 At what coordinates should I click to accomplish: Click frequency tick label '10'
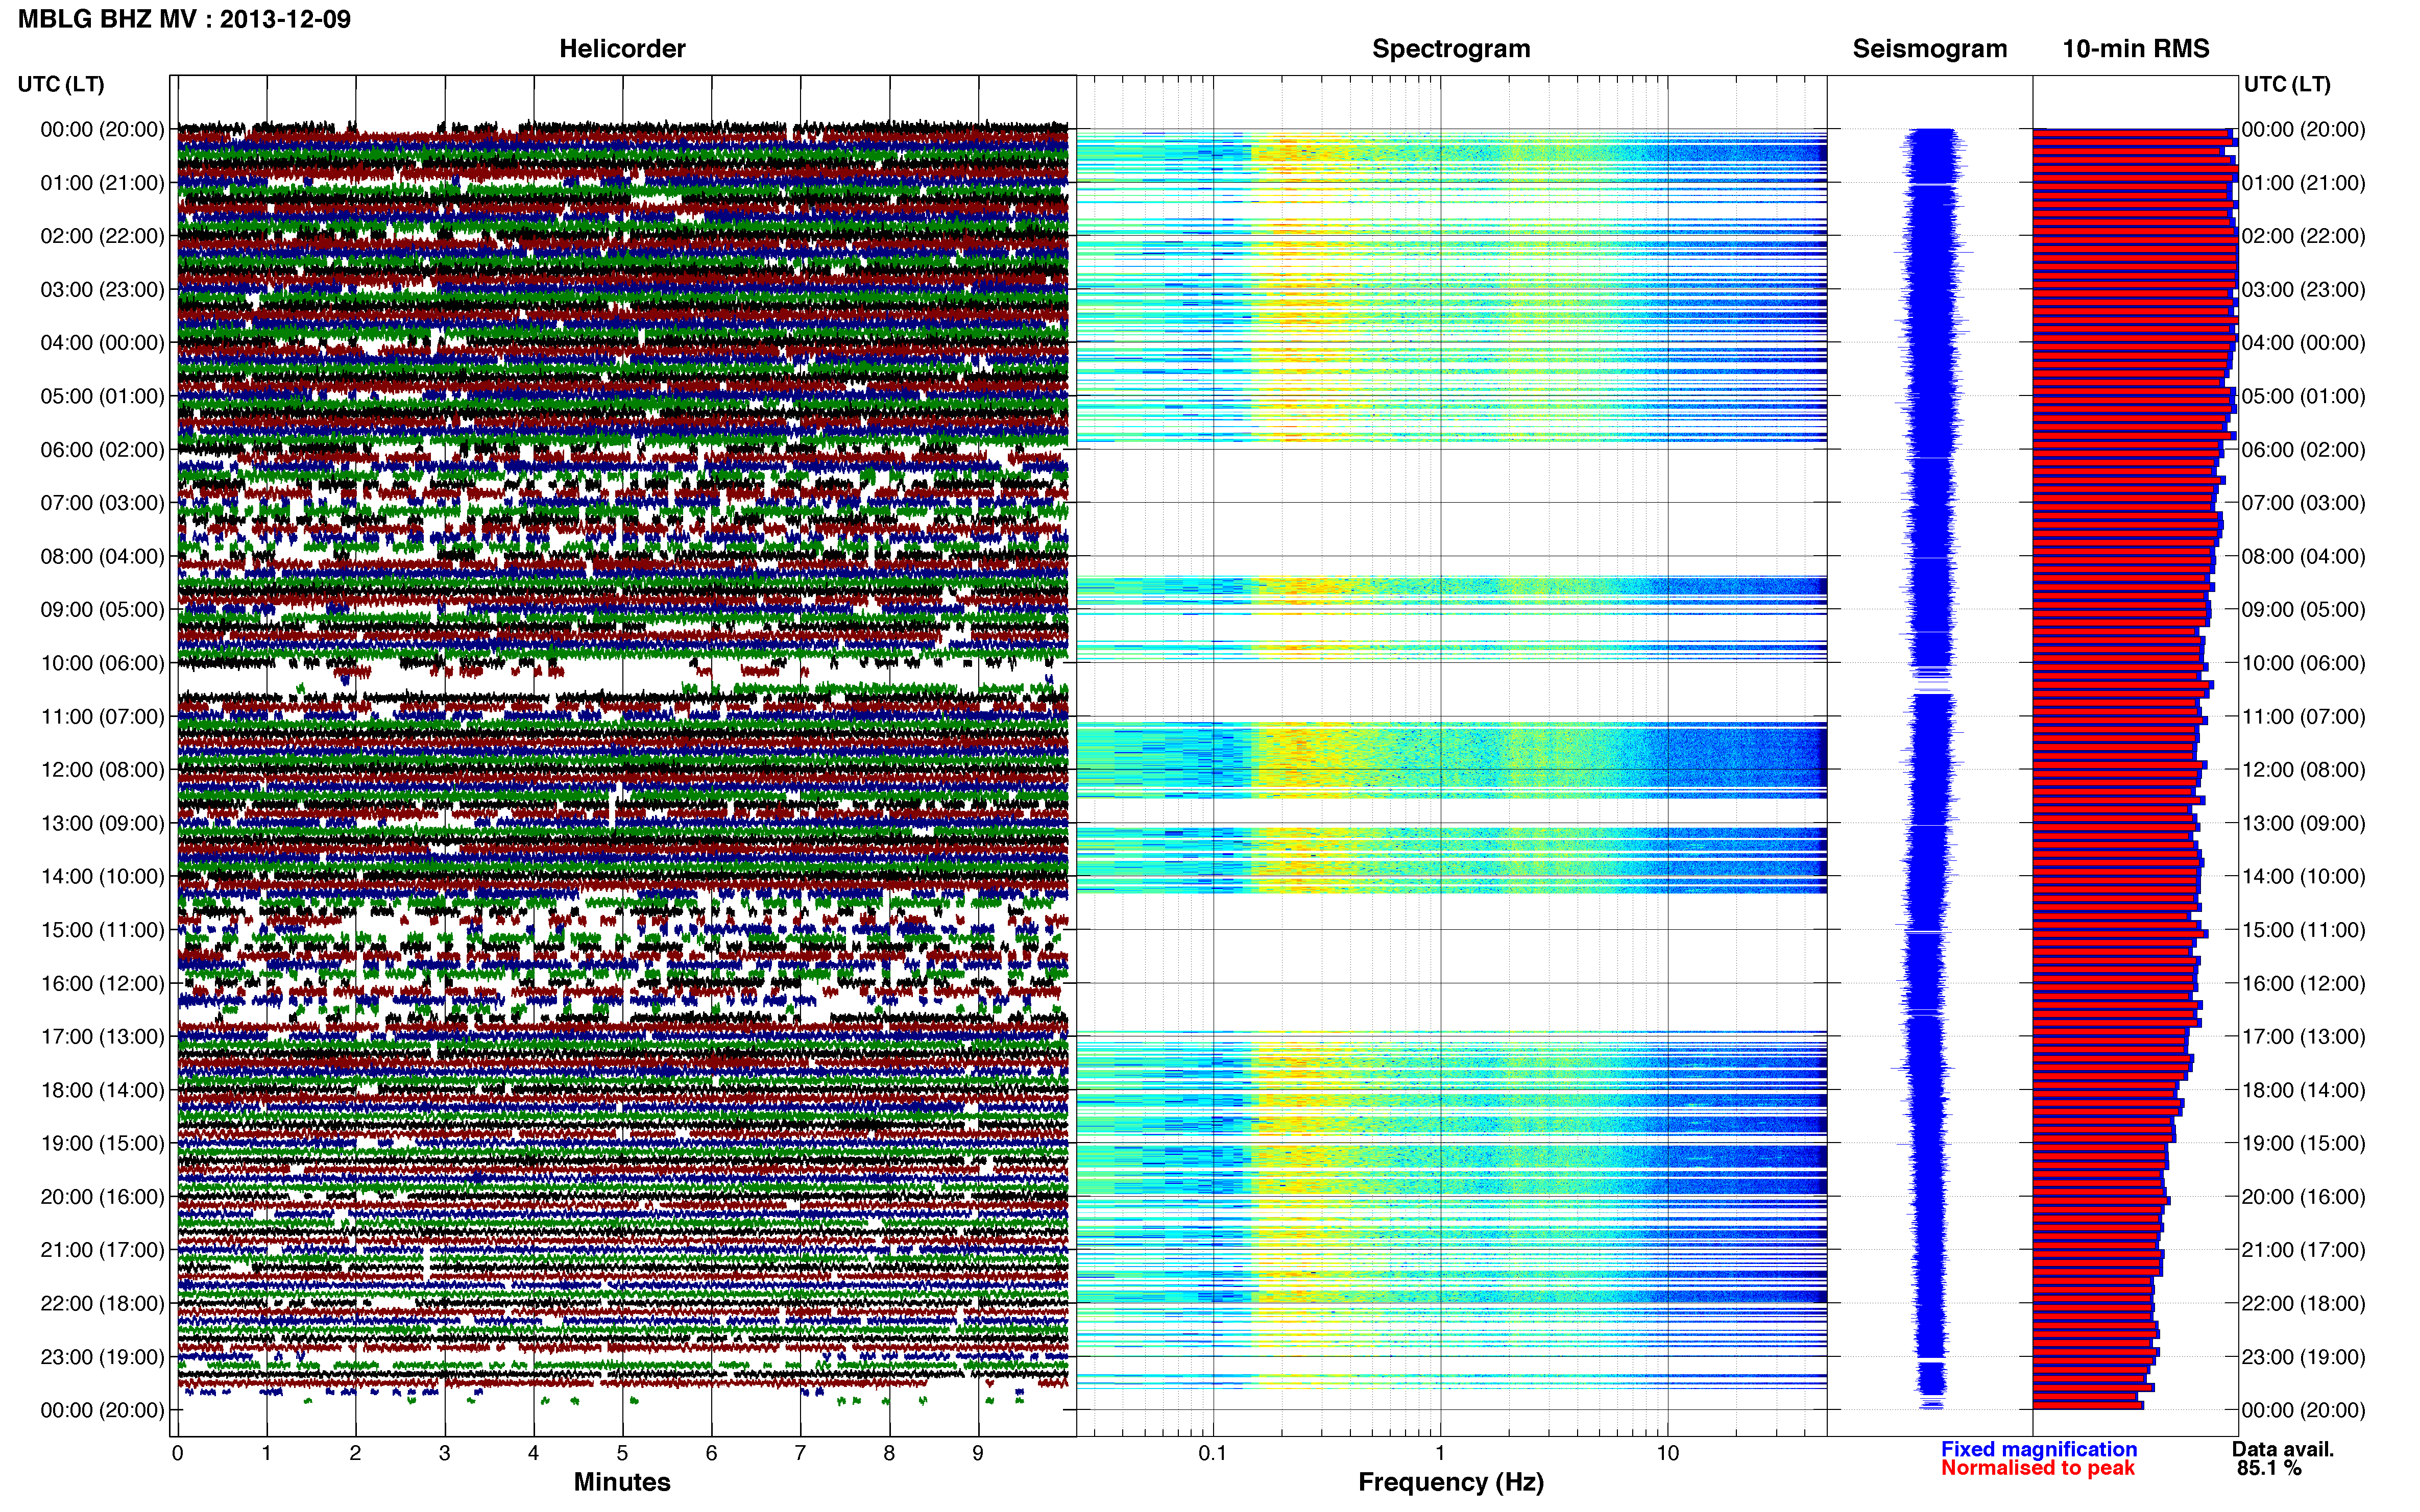click(1667, 1454)
